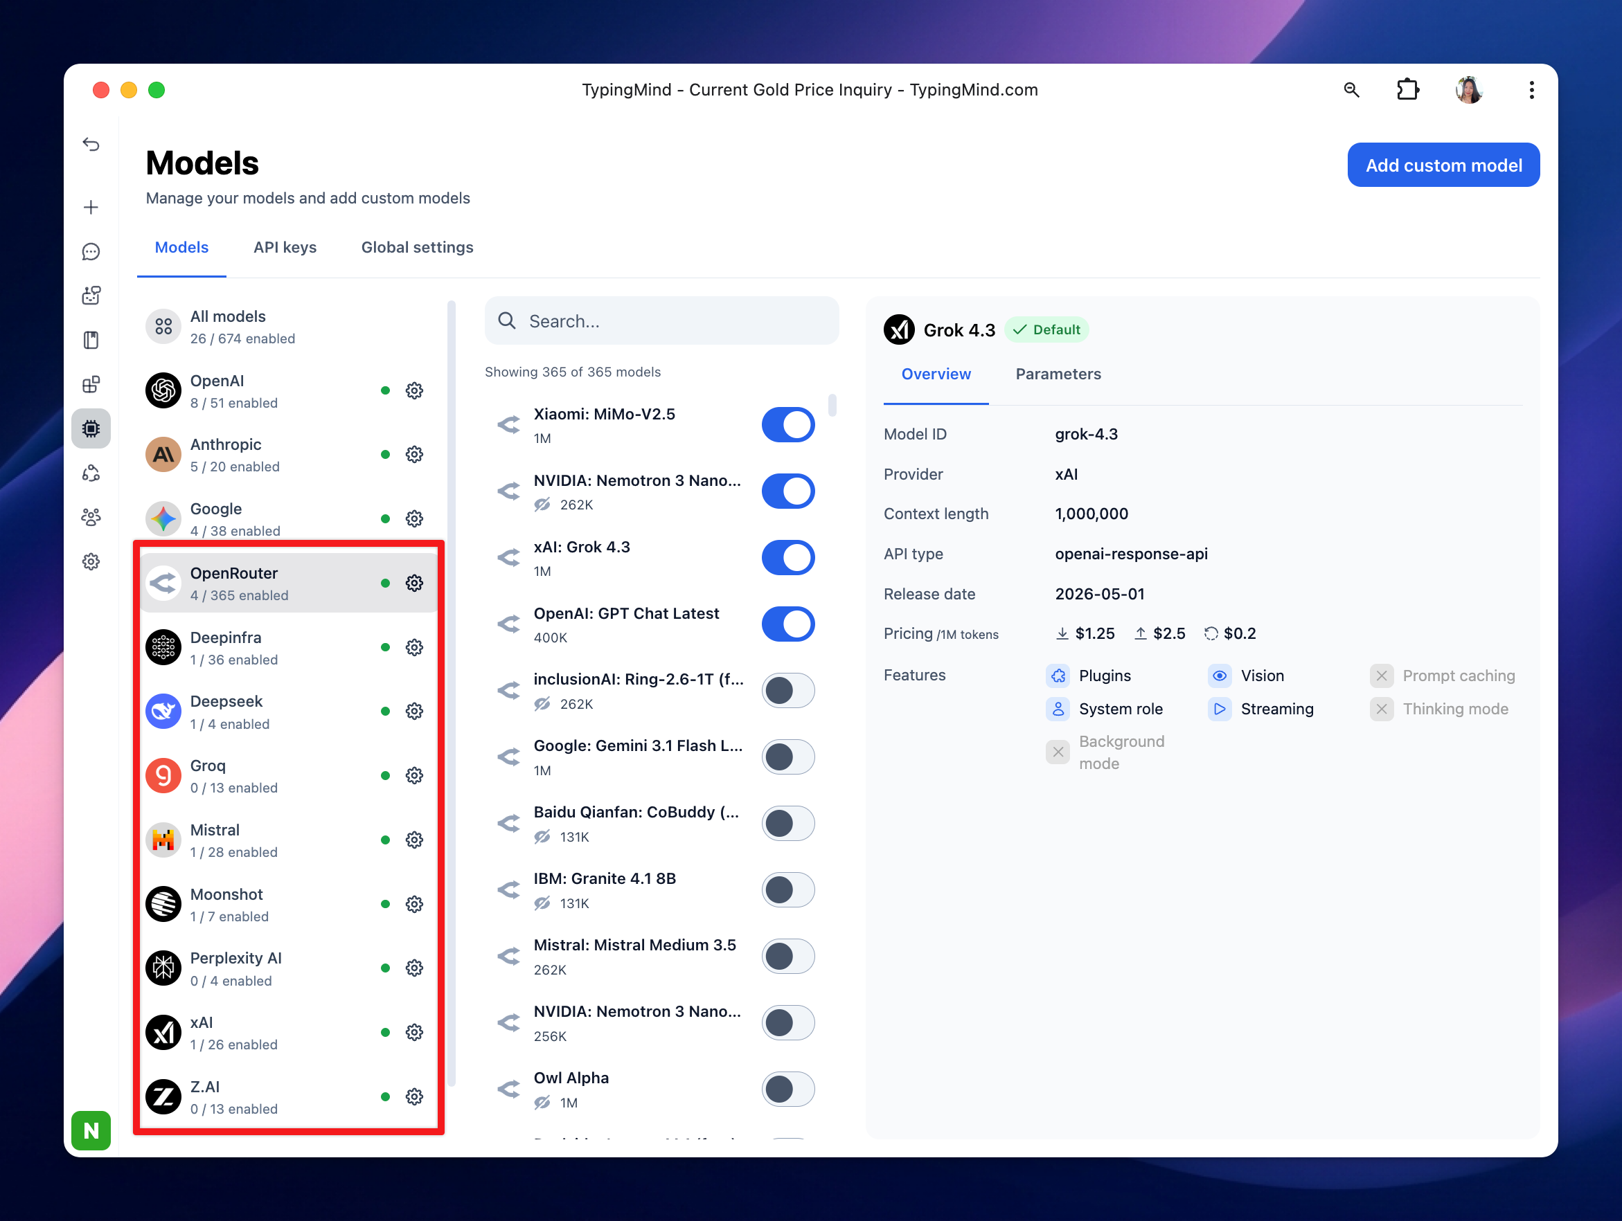Open the profile avatar photo
This screenshot has width=1622, height=1221.
1469,90
